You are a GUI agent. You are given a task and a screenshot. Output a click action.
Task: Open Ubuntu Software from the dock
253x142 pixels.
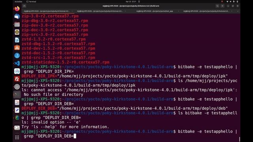[x=17, y=48]
